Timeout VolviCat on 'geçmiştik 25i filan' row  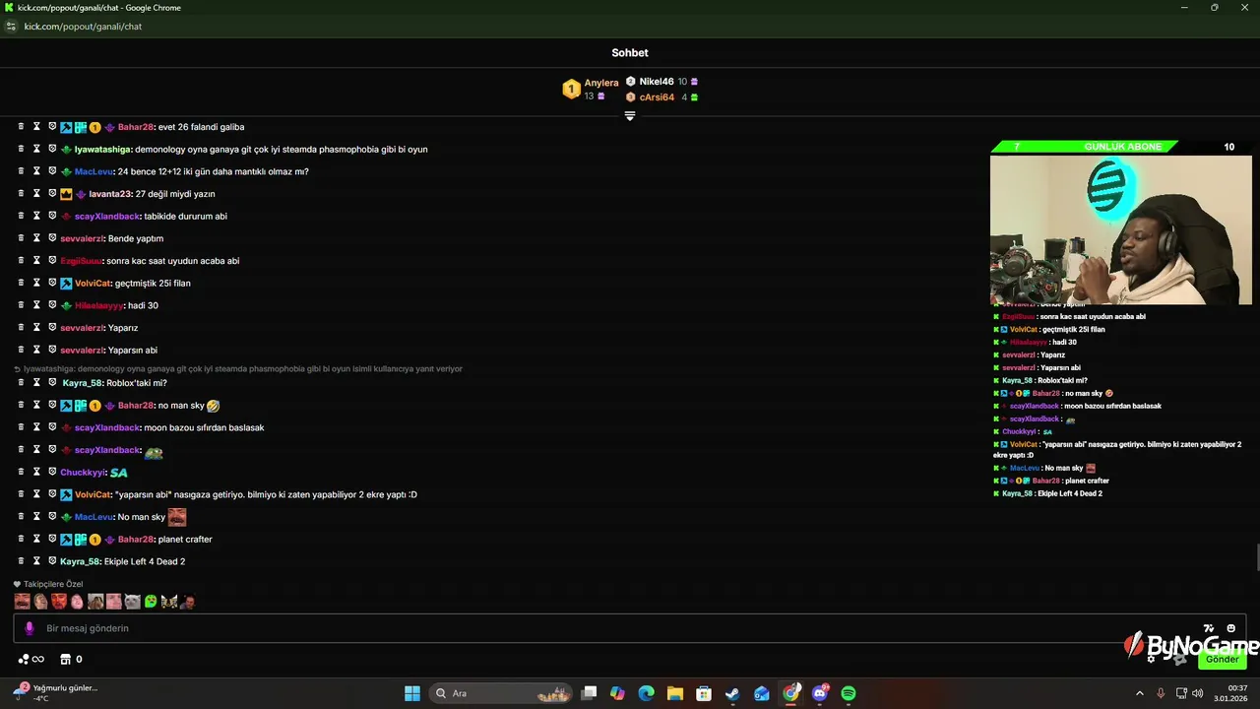click(x=36, y=283)
